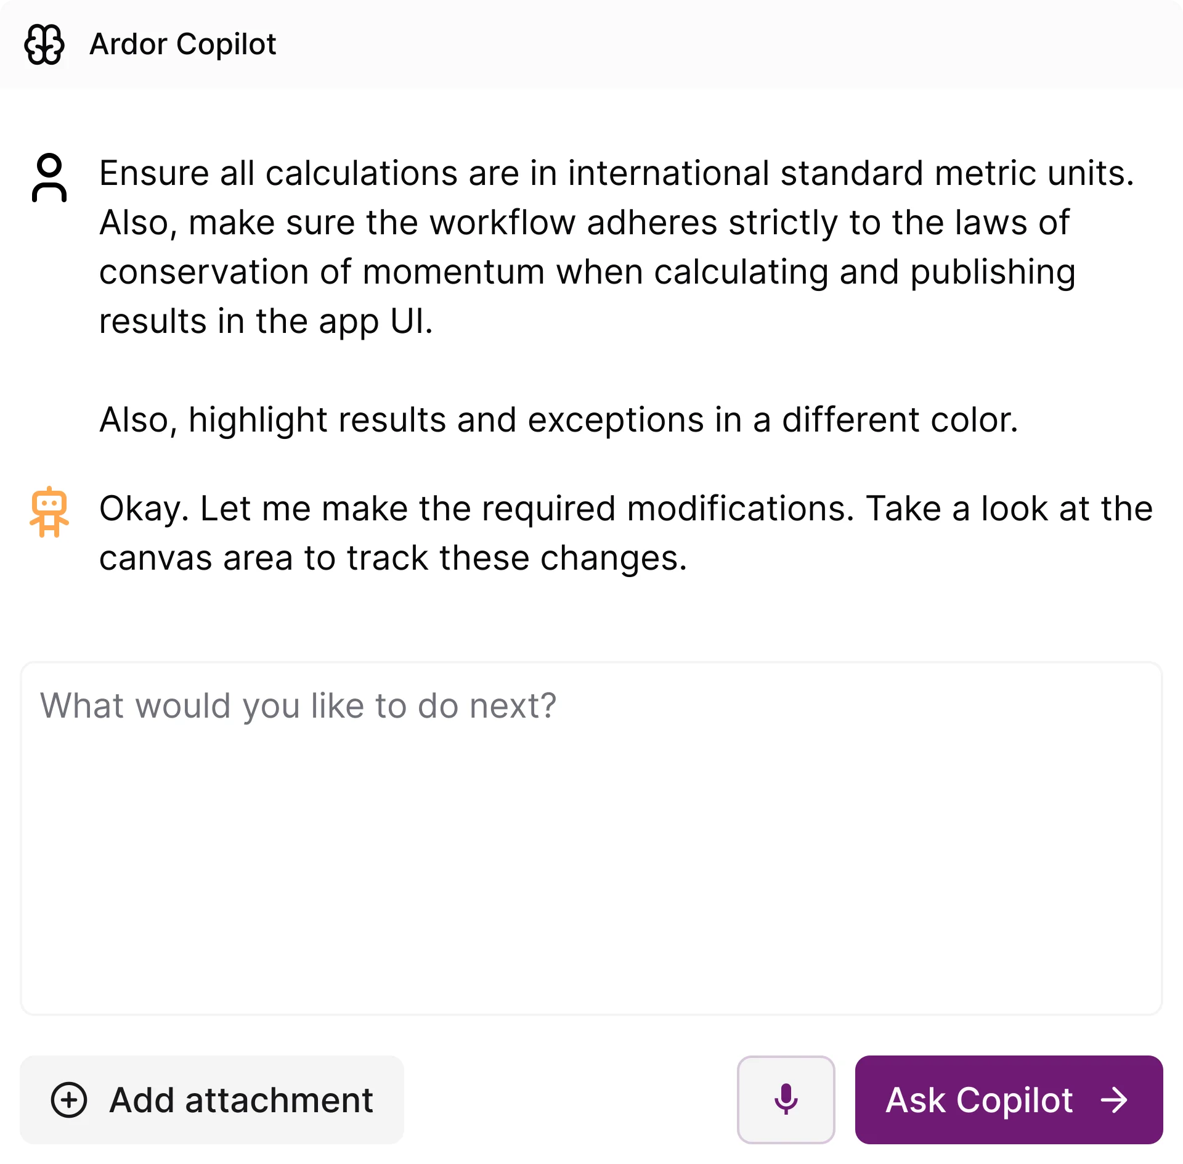Click 'canvas area to track these changes'
The image size is (1183, 1164).
pyautogui.click(x=392, y=558)
